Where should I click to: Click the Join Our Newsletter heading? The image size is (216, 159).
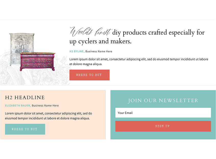[163, 100]
